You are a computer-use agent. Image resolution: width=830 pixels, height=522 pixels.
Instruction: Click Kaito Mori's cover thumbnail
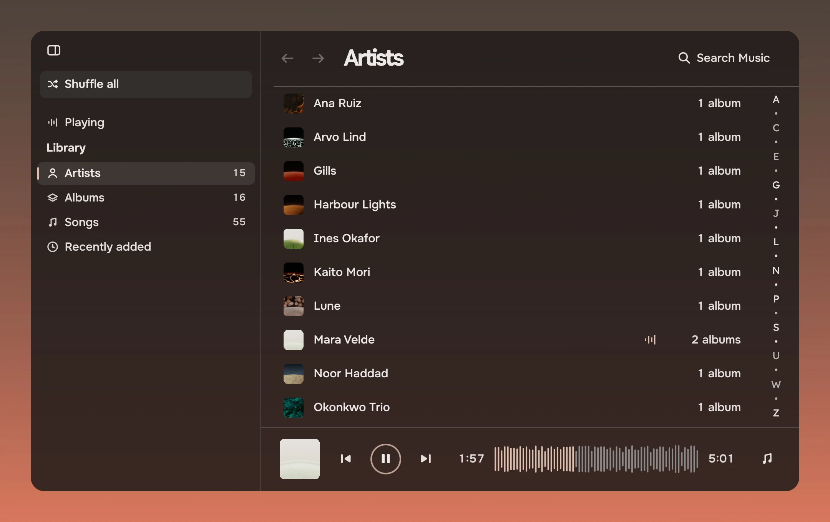[x=294, y=273]
